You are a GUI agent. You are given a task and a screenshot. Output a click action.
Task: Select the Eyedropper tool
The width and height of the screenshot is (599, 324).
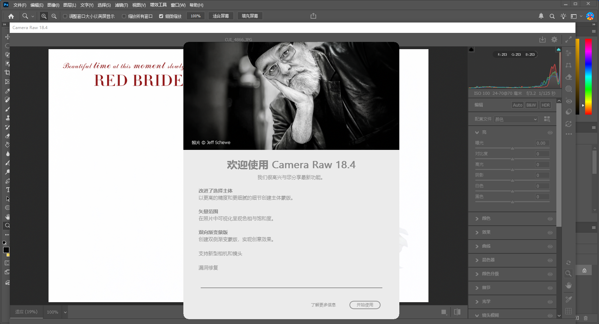click(x=7, y=91)
